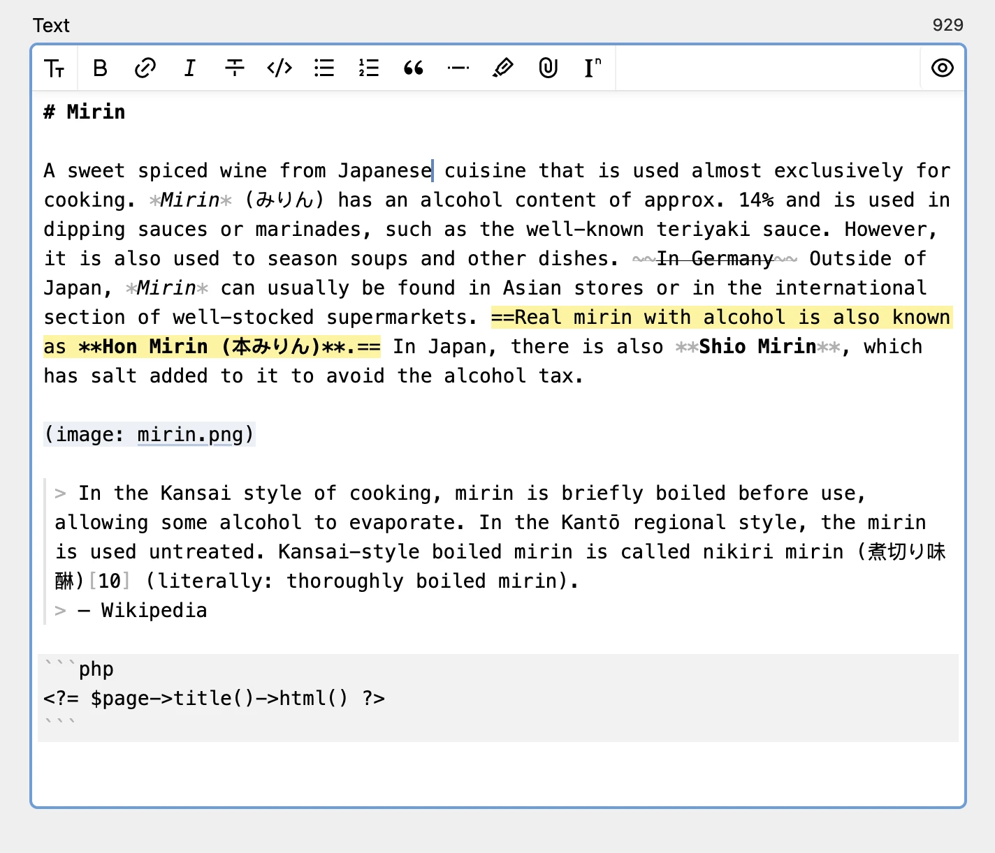The image size is (995, 853).
Task: Click the '```php' code fence line
Action: coord(79,669)
